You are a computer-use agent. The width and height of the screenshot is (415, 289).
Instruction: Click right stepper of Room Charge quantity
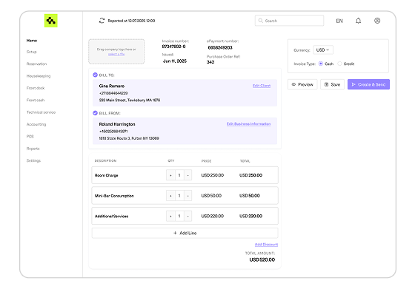[188, 175]
